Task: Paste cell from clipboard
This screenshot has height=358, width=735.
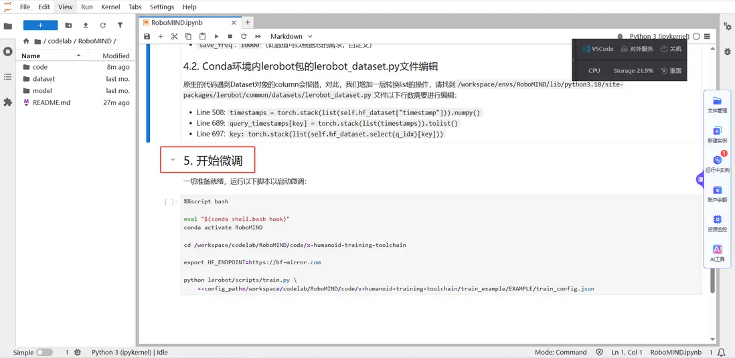Action: [x=203, y=37]
